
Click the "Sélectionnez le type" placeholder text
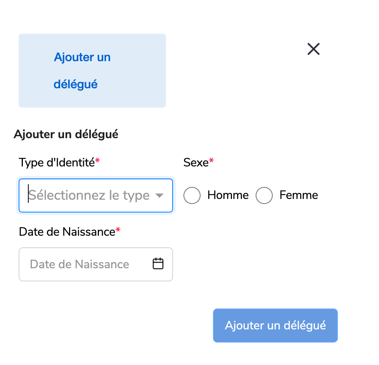coord(89,195)
